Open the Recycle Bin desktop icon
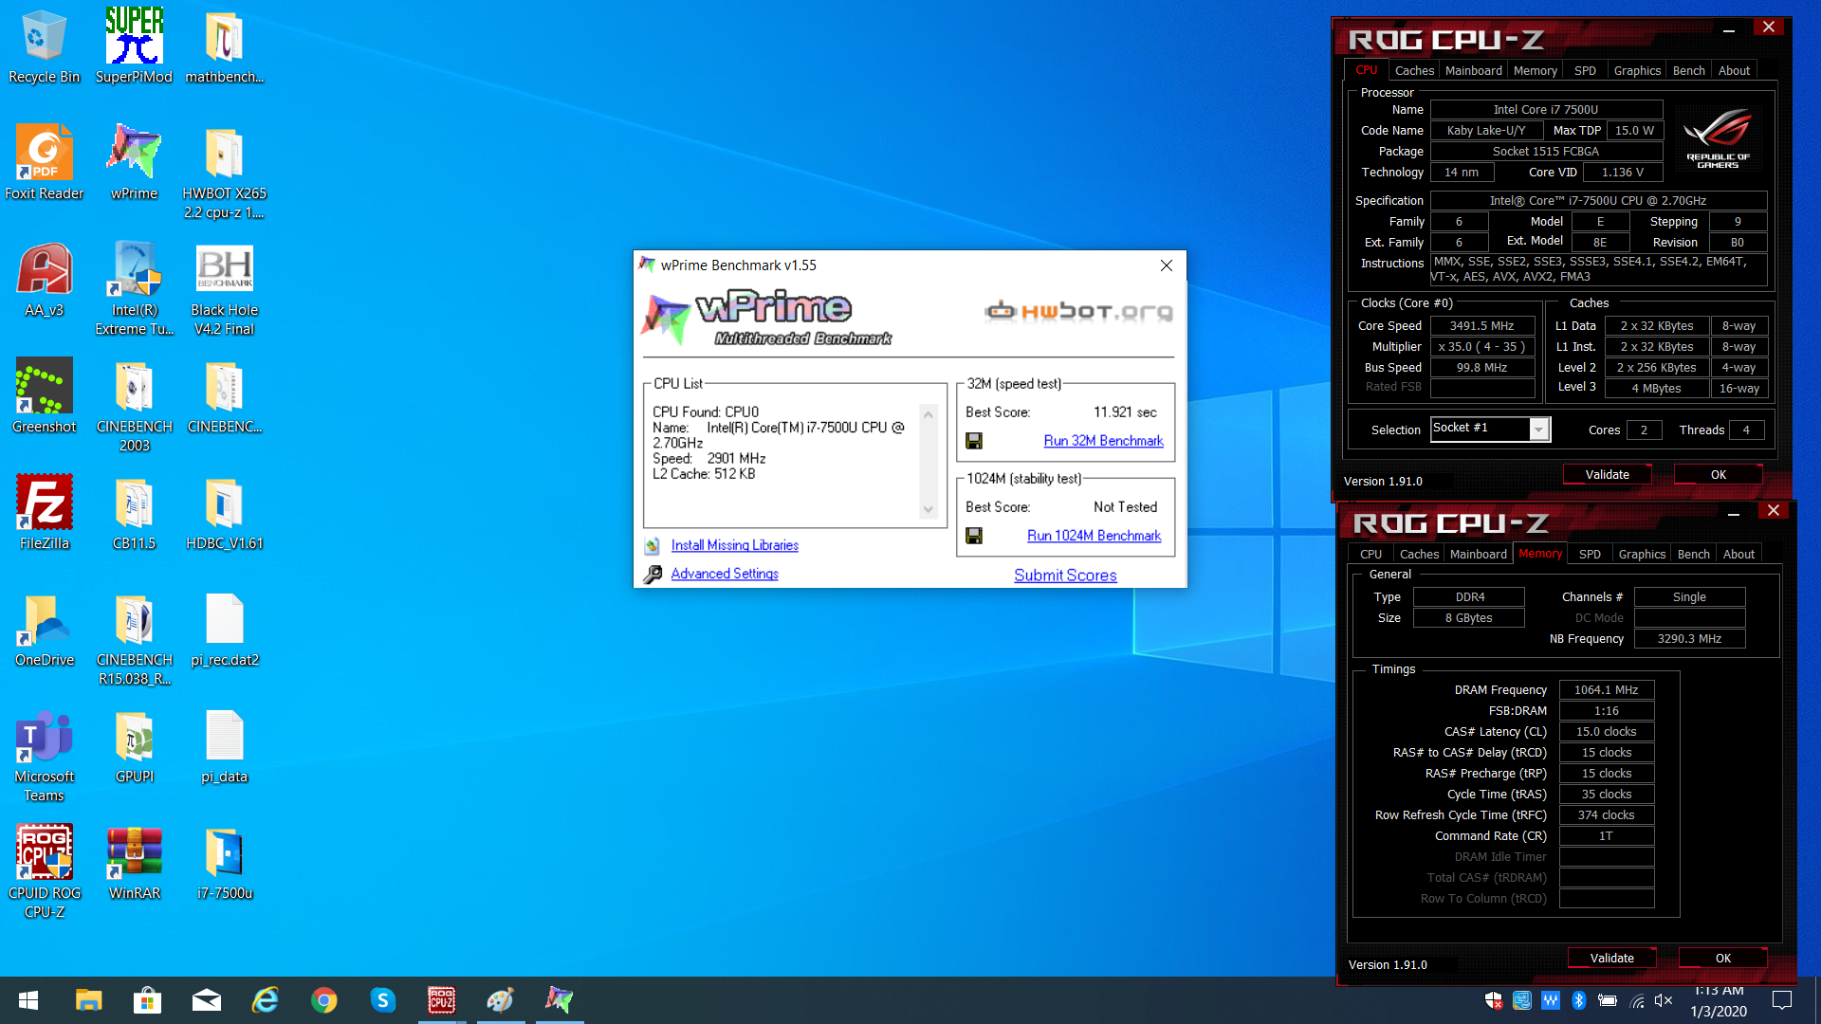 click(44, 46)
